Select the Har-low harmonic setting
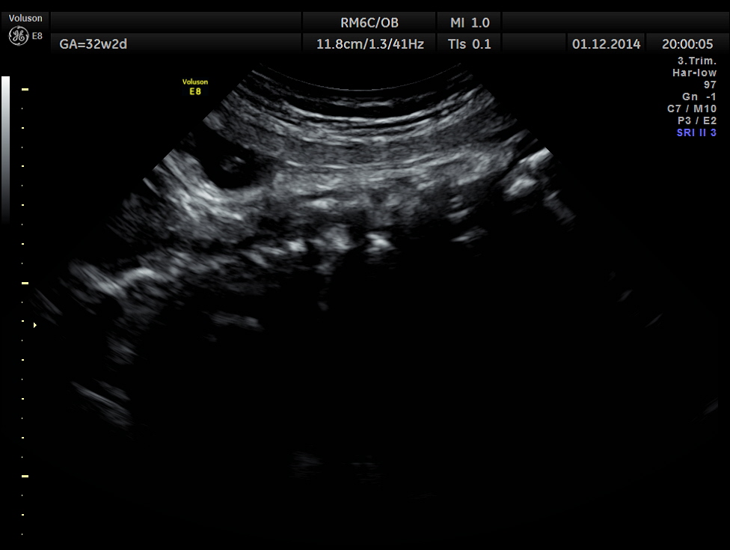 694,73
